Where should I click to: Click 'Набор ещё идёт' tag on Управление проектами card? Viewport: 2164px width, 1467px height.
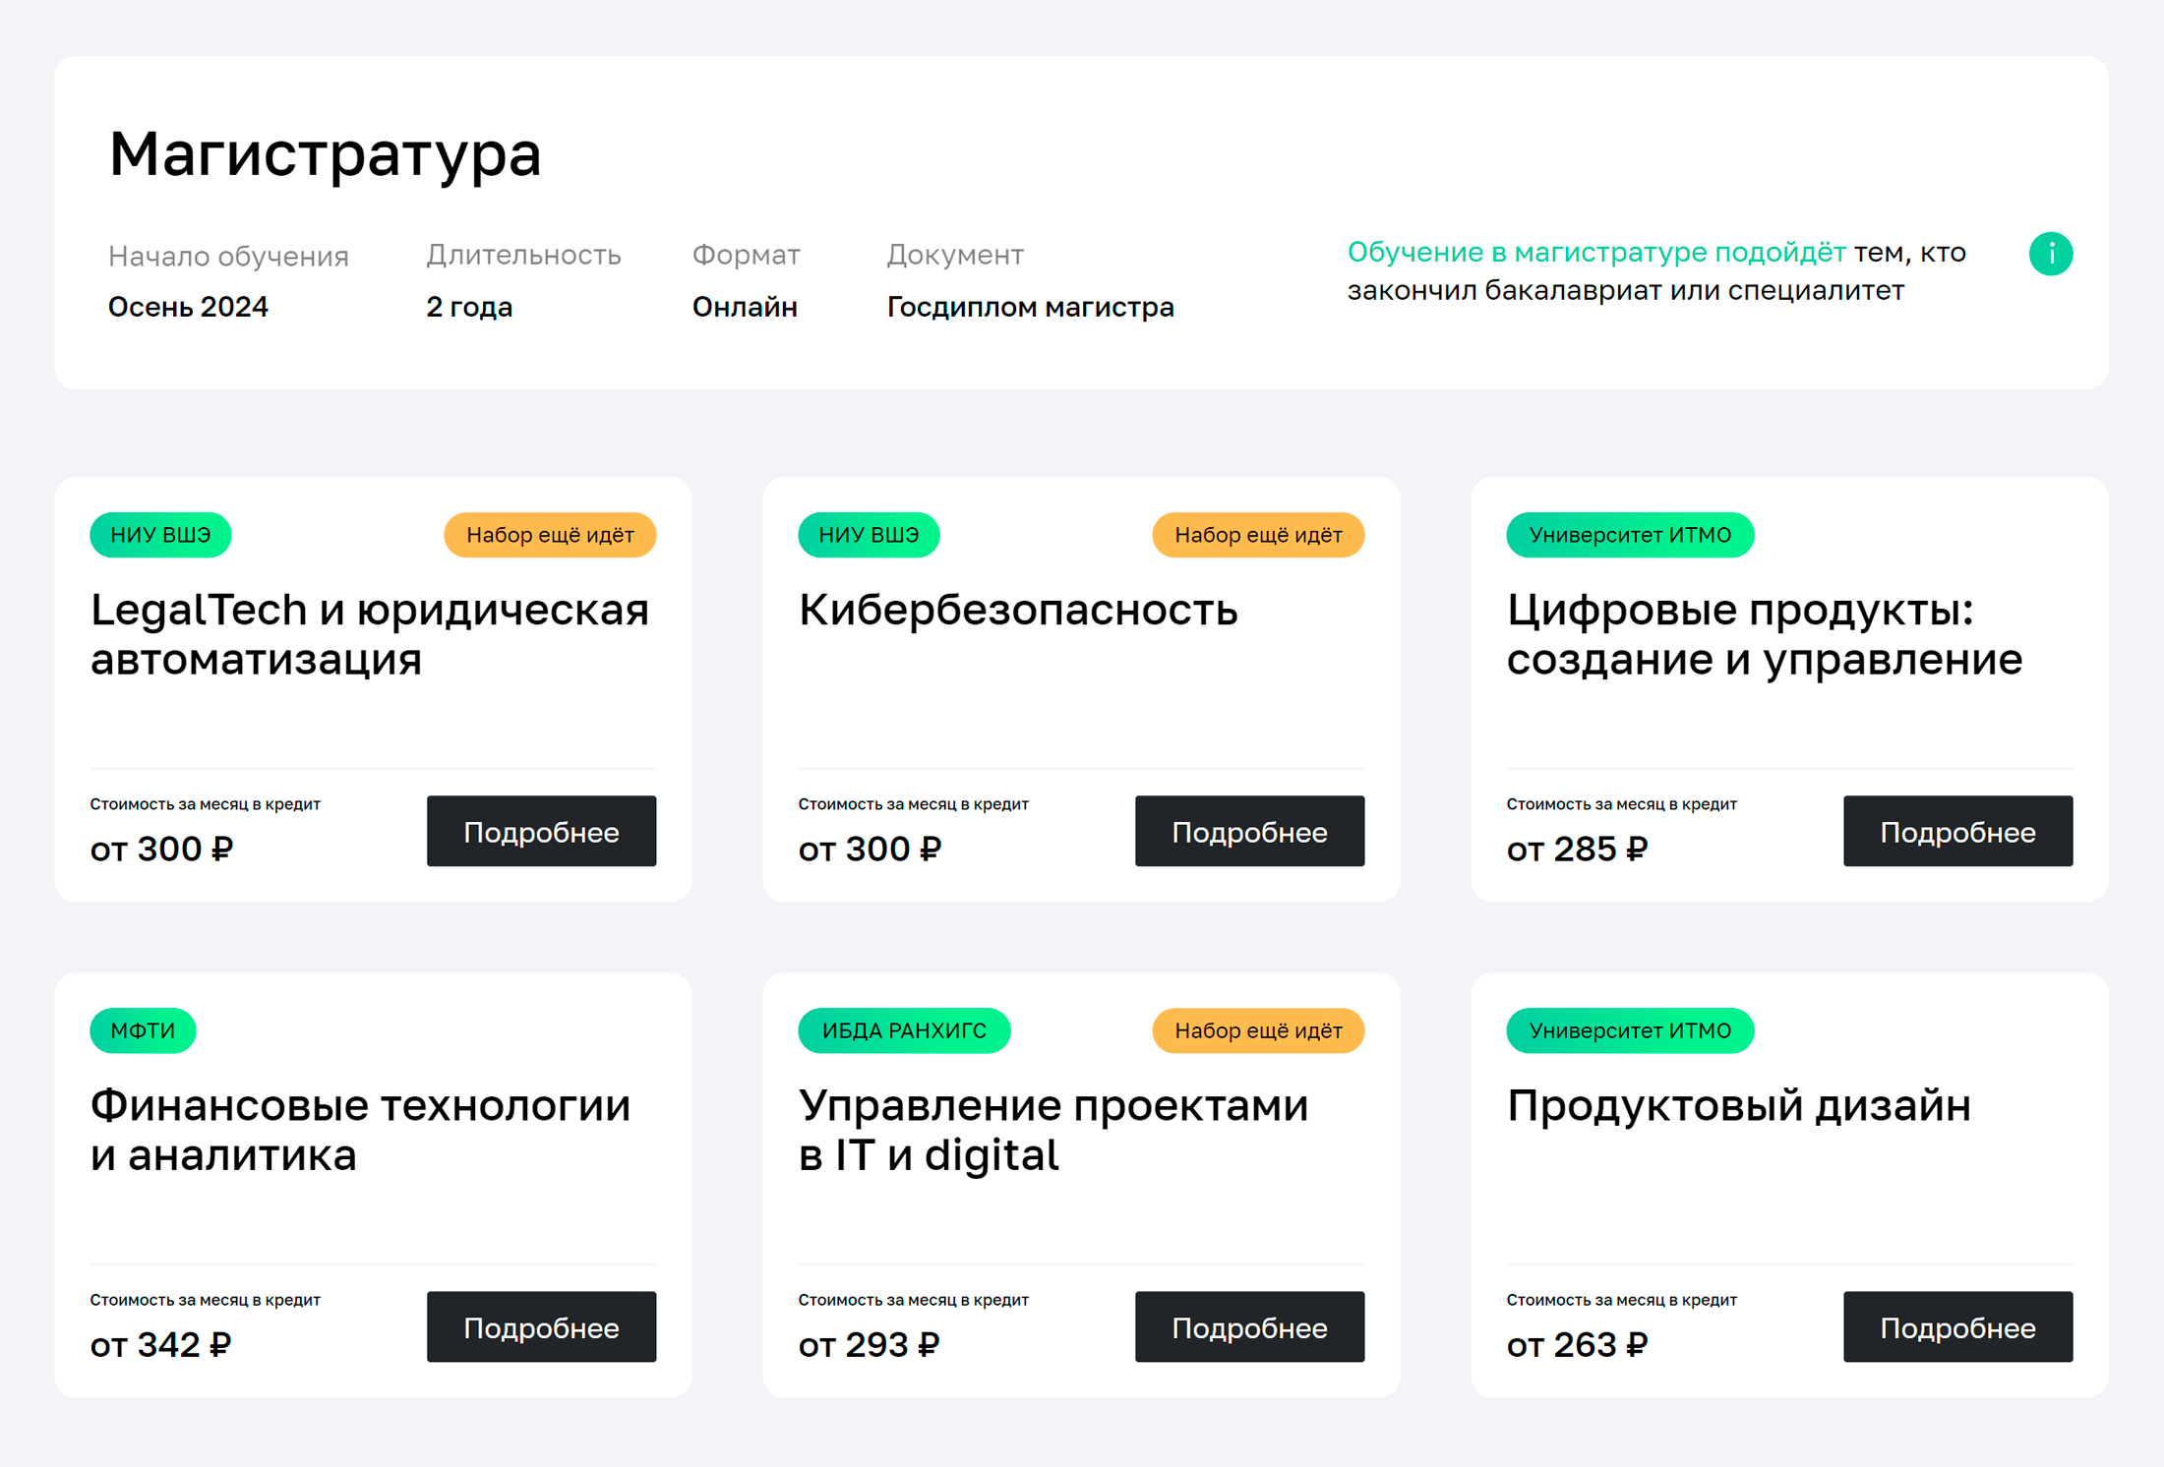(x=1258, y=1030)
